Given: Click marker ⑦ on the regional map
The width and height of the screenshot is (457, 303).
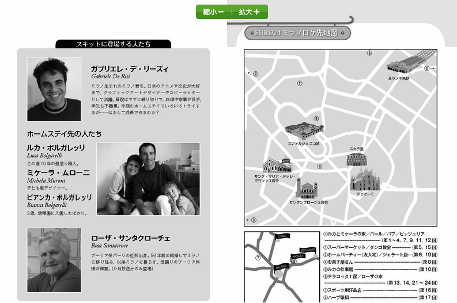Looking at the screenshot, I should tap(258, 258).
